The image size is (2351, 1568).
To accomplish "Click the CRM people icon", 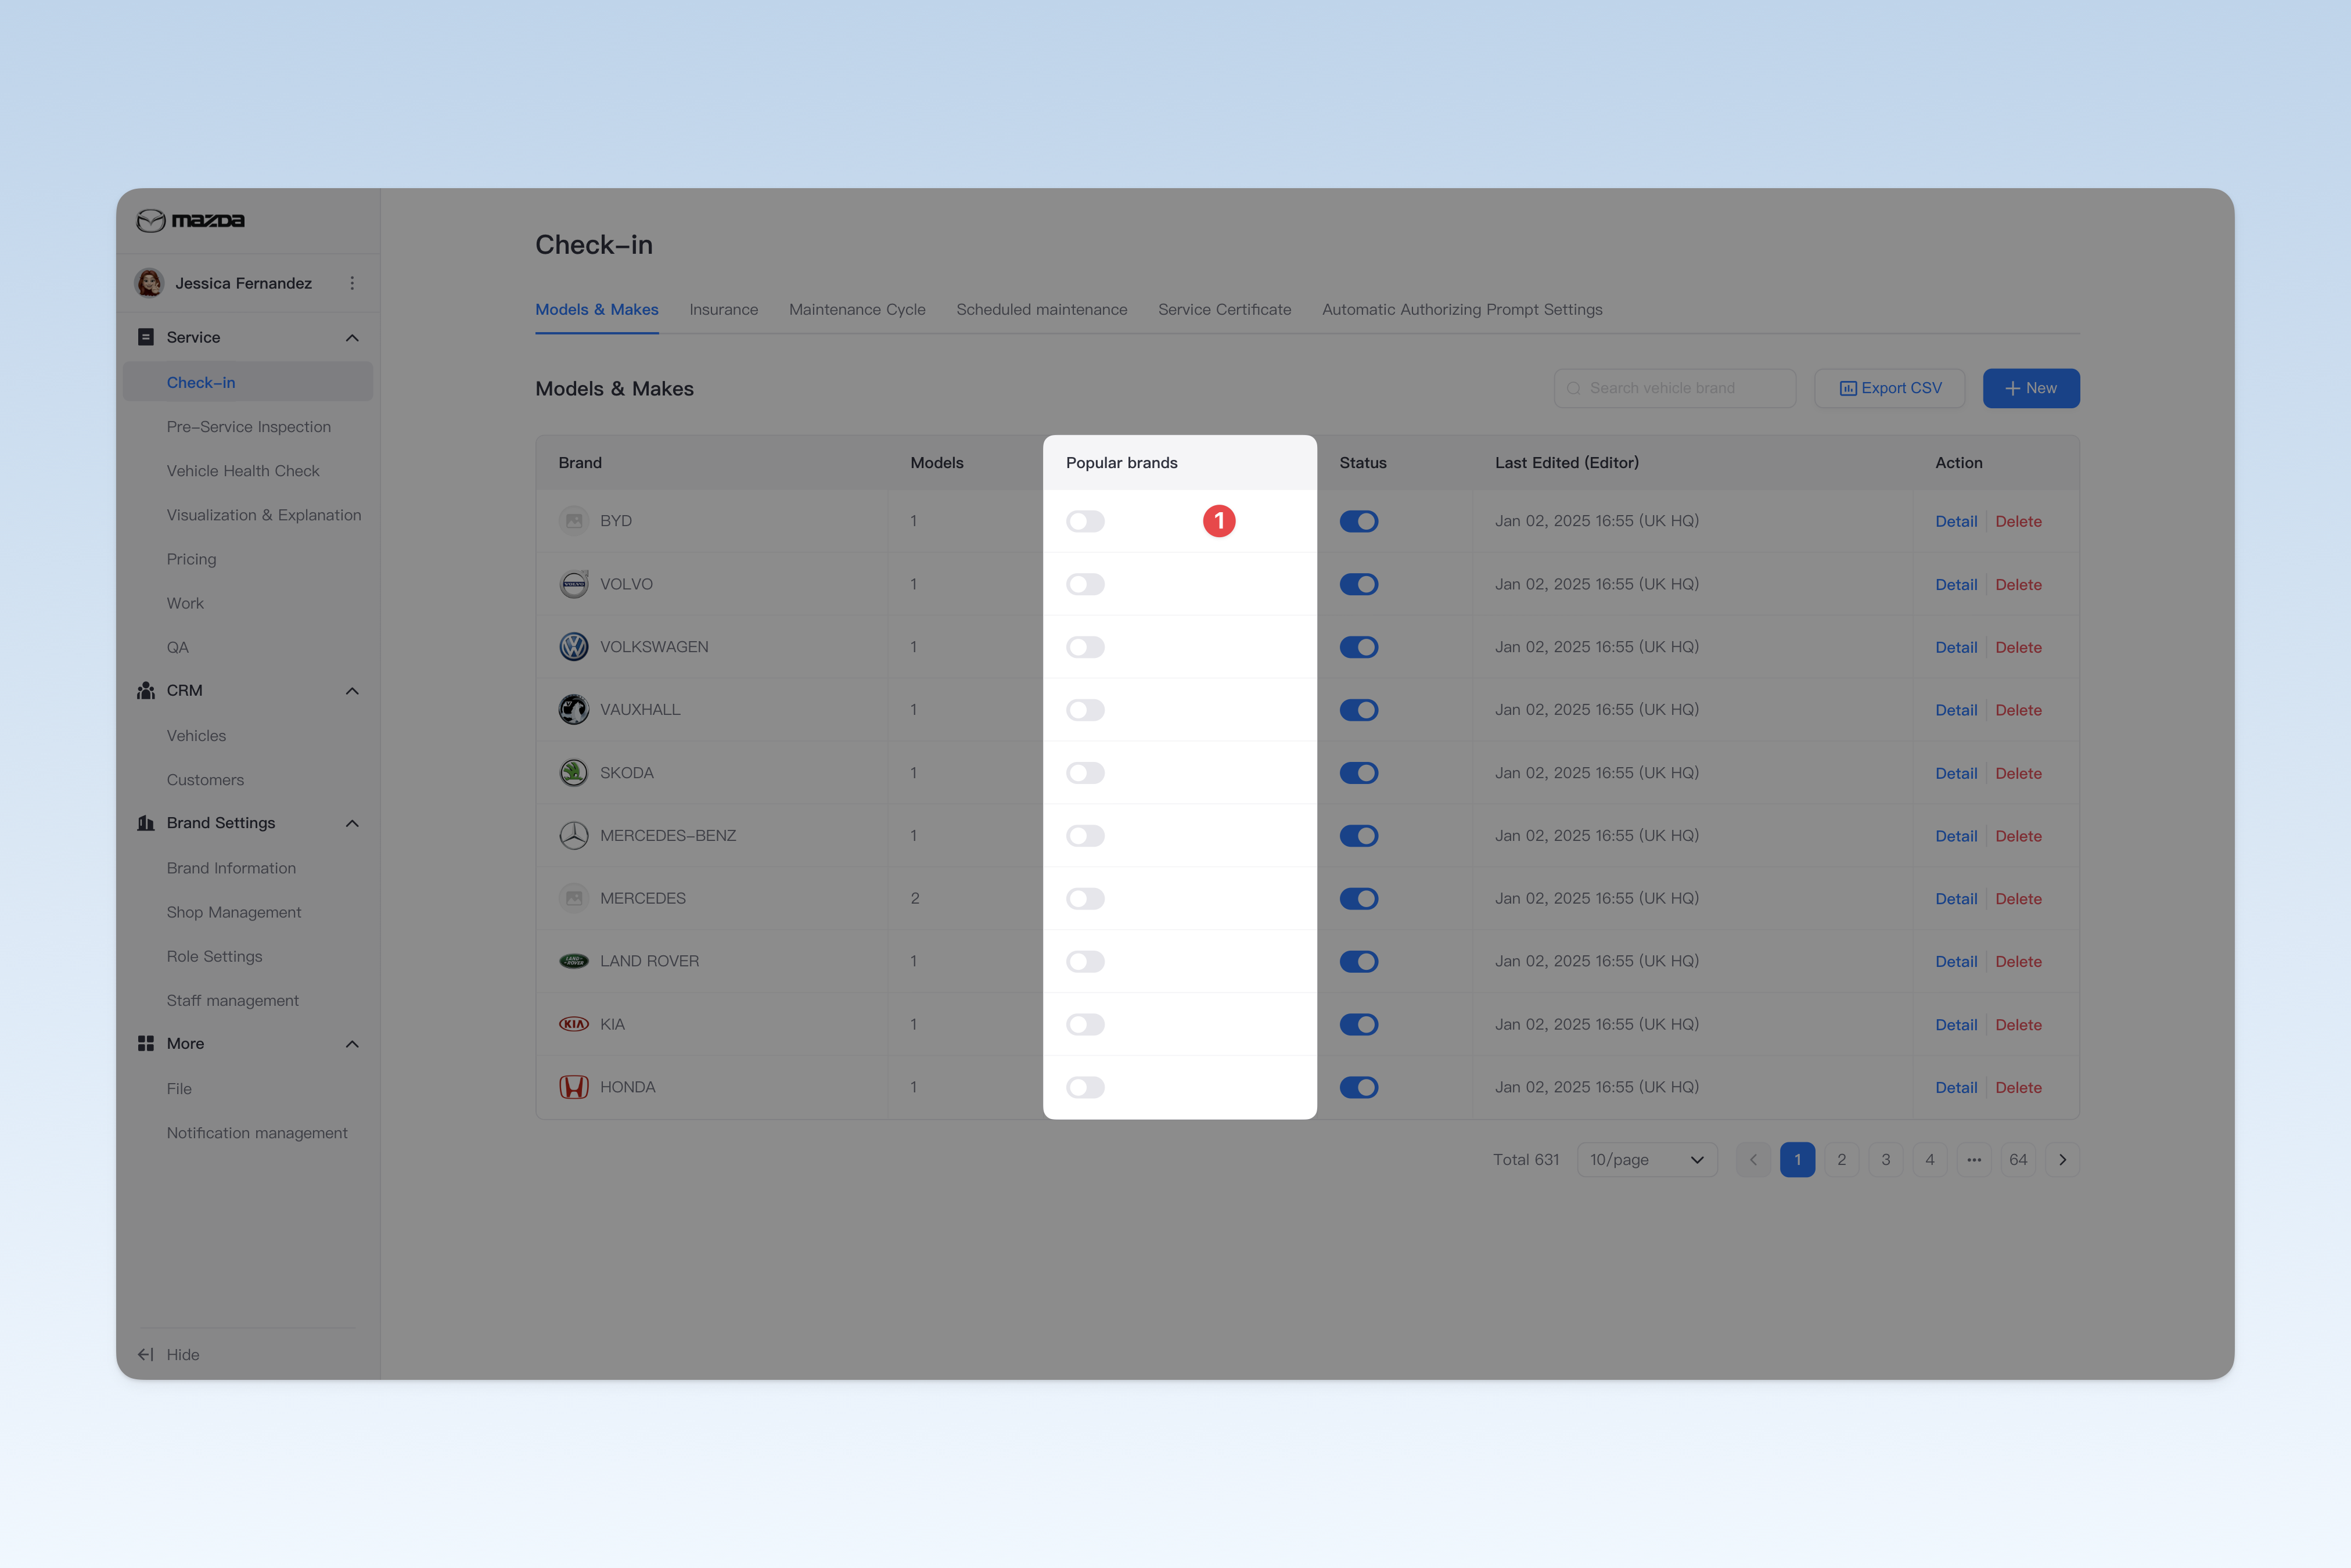I will click(146, 691).
